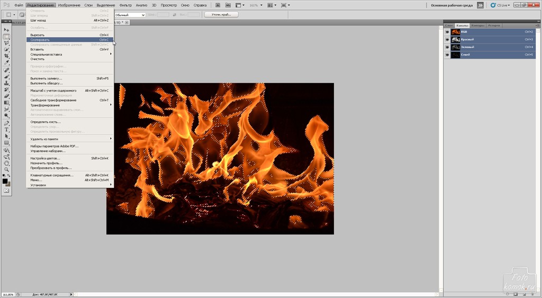The width and height of the screenshot is (542, 298).
Task: Switch to the Слои panel tab
Action: tap(449, 25)
